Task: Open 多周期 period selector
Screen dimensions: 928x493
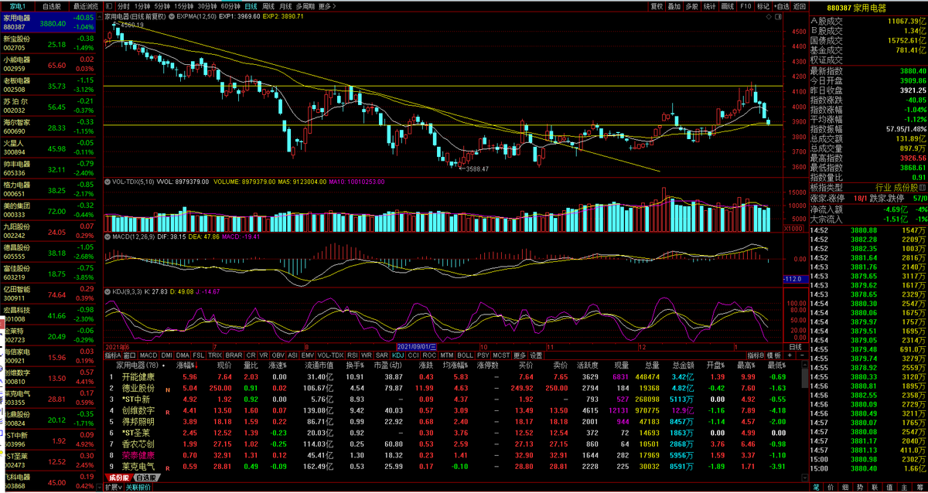Action: pyautogui.click(x=305, y=5)
